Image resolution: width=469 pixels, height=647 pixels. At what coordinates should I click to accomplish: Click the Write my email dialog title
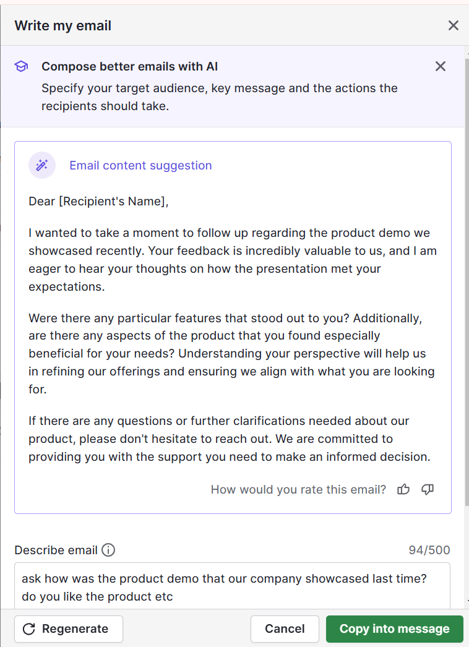click(62, 25)
